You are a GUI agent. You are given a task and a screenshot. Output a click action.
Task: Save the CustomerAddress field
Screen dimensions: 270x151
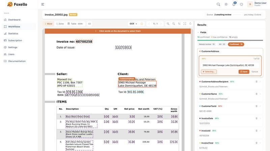tap(244, 72)
